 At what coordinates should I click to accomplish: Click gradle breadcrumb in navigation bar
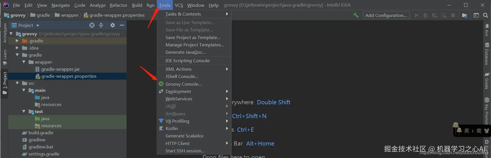pos(40,15)
